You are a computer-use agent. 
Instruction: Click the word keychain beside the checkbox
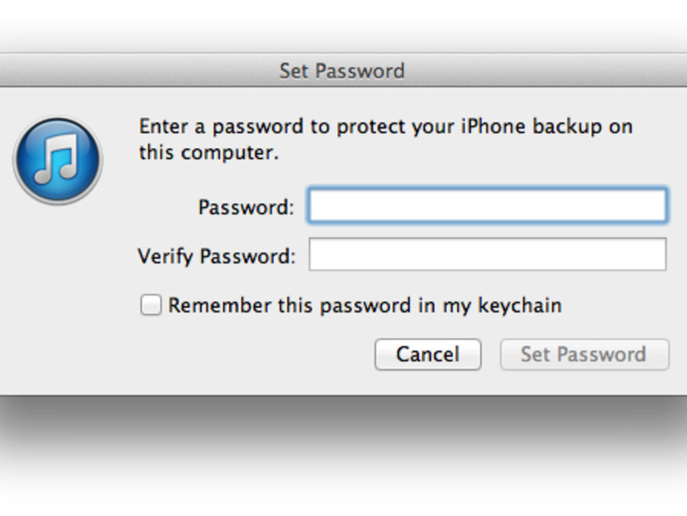point(519,305)
